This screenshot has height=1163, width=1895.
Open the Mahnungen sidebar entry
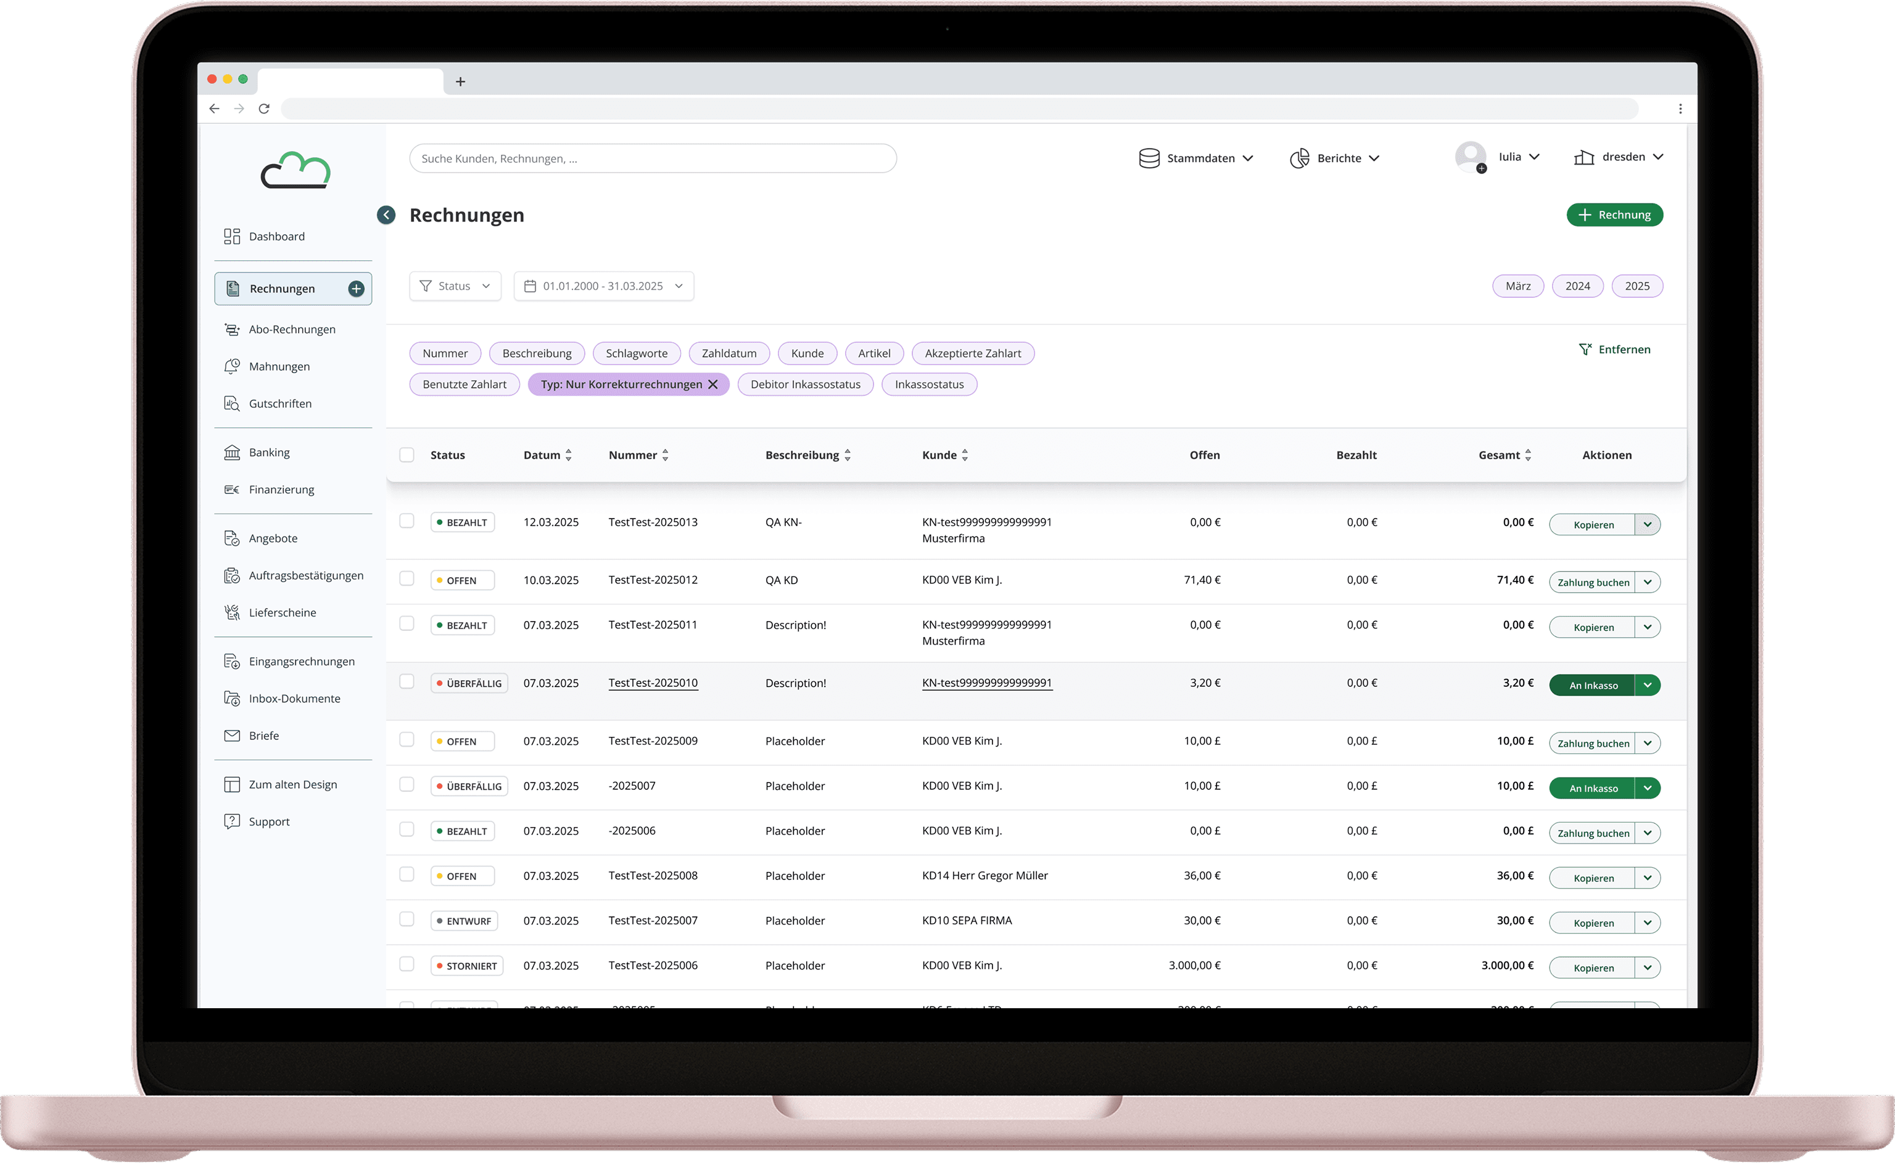(279, 366)
